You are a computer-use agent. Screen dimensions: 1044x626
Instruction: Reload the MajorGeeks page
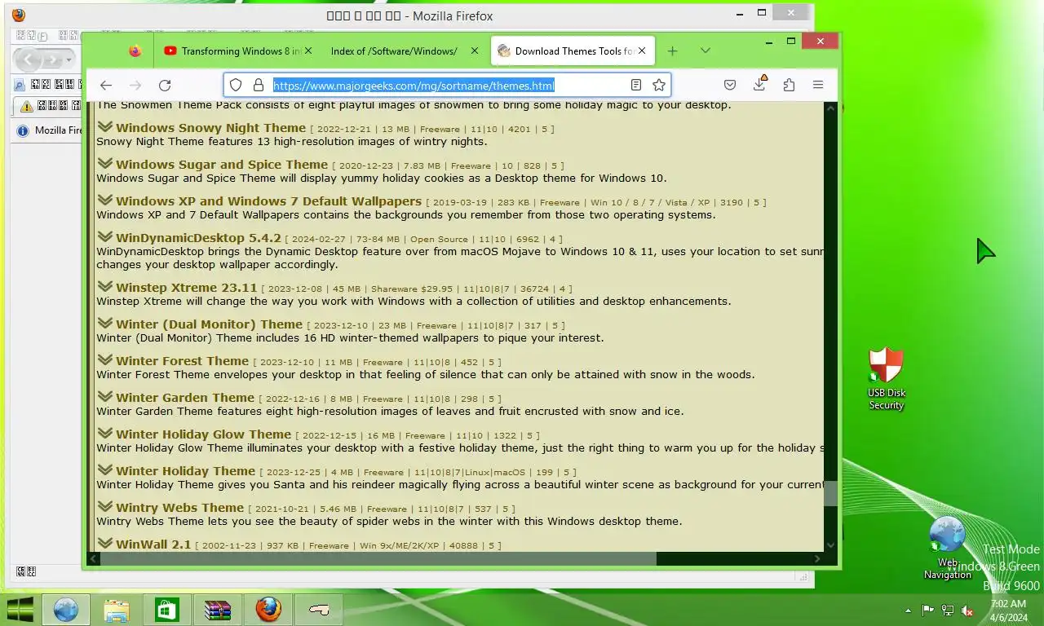tap(165, 85)
